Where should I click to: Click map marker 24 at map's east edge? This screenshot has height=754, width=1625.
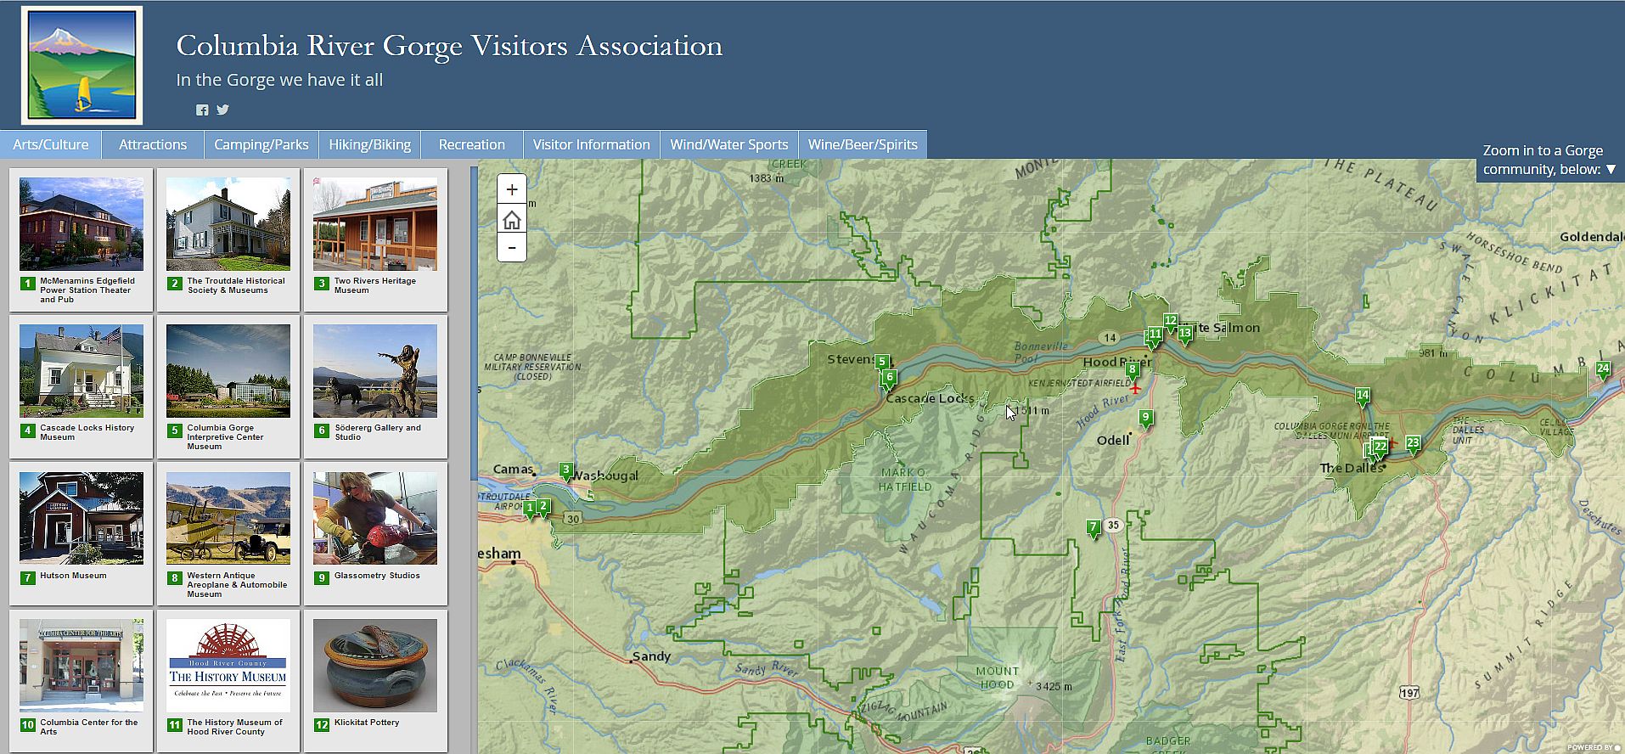[1603, 370]
